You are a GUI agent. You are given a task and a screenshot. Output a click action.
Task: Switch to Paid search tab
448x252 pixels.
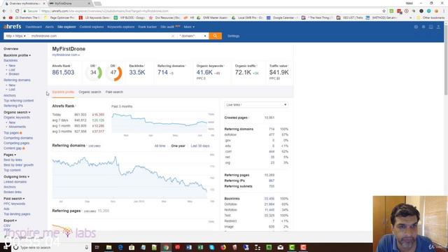point(114,92)
